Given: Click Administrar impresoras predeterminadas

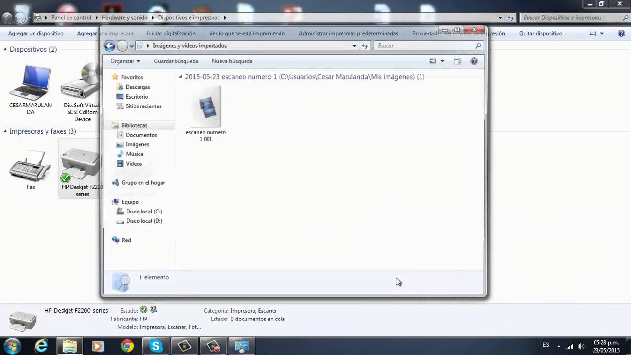Looking at the screenshot, I should coord(349,34).
